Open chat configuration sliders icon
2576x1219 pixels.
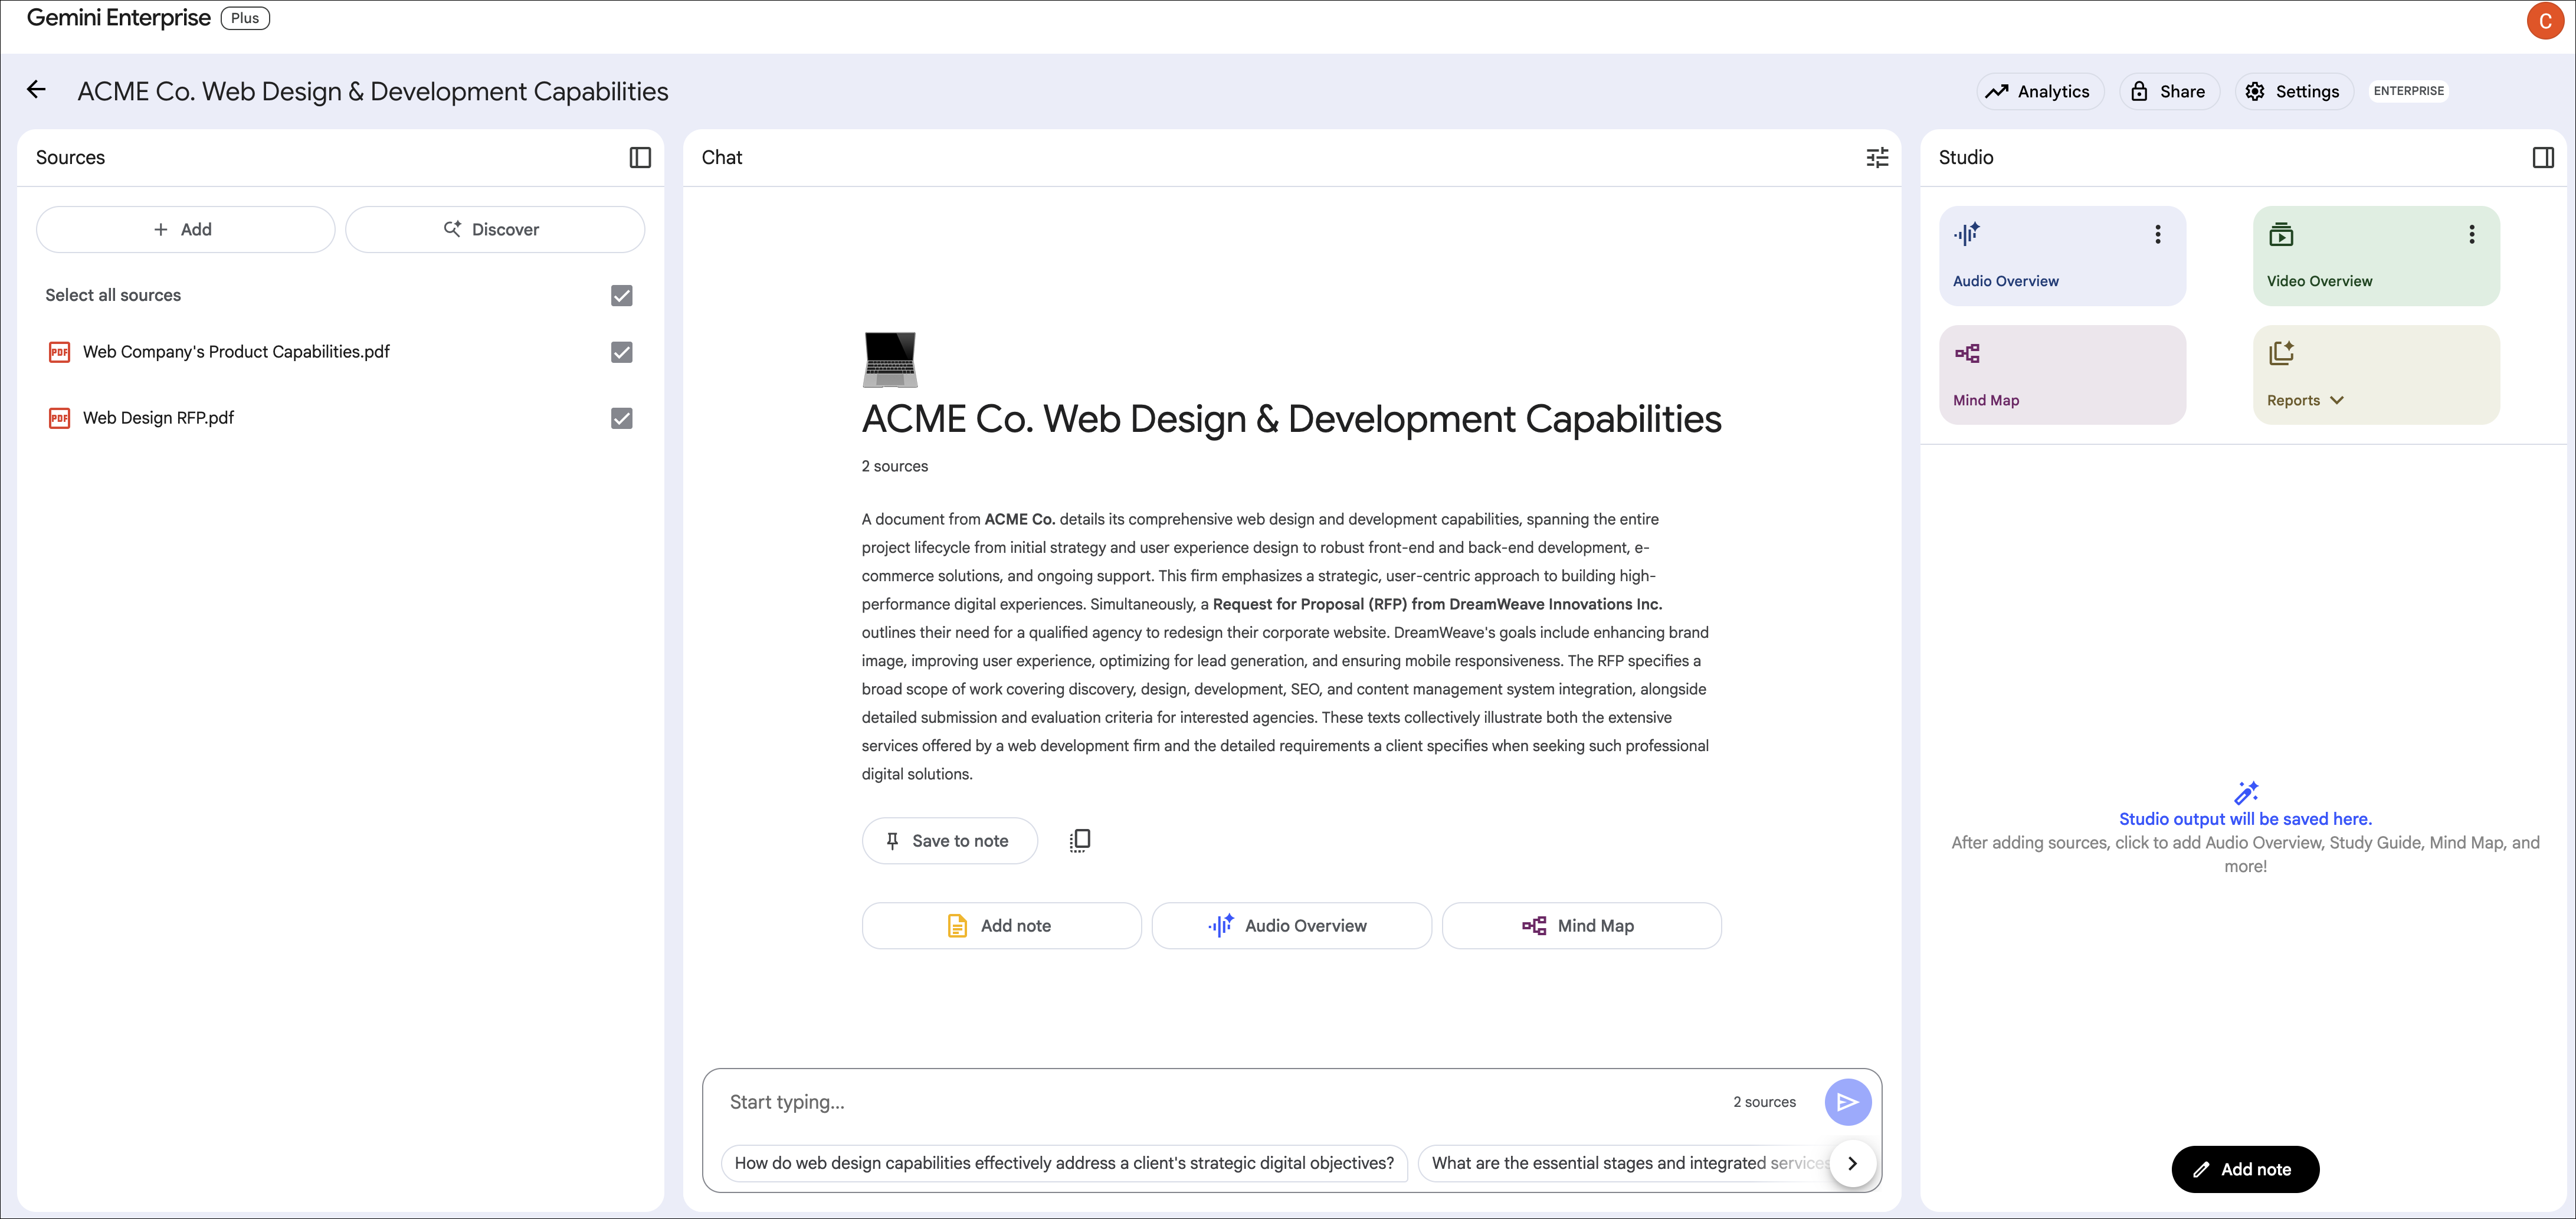(1877, 157)
